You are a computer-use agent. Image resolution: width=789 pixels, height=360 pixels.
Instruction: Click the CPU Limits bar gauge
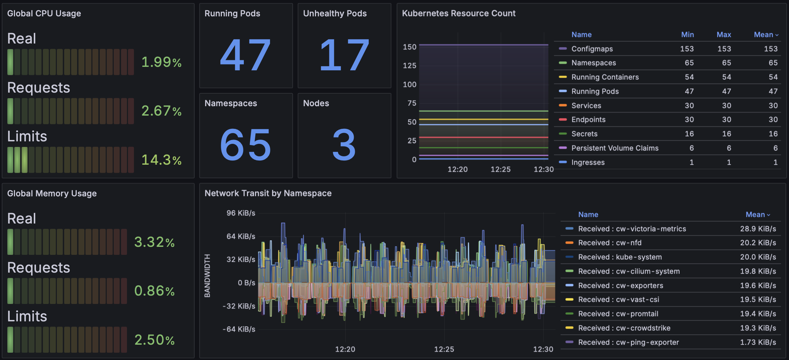point(70,160)
